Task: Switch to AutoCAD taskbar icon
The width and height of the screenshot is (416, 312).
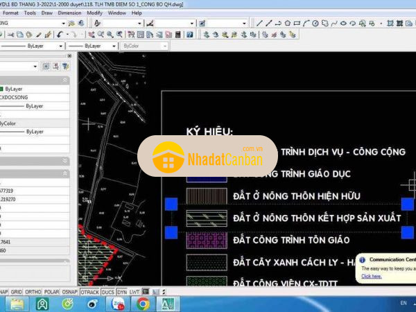Action: [168, 303]
